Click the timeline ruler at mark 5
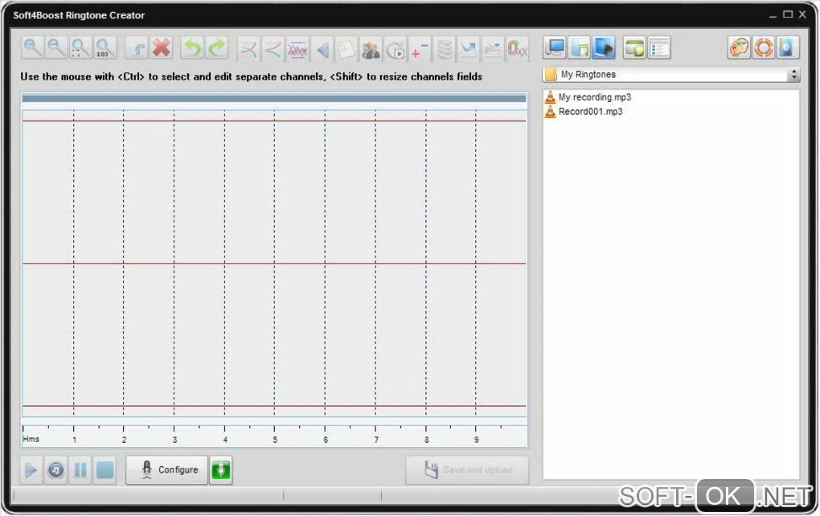The image size is (820, 516). (x=275, y=439)
